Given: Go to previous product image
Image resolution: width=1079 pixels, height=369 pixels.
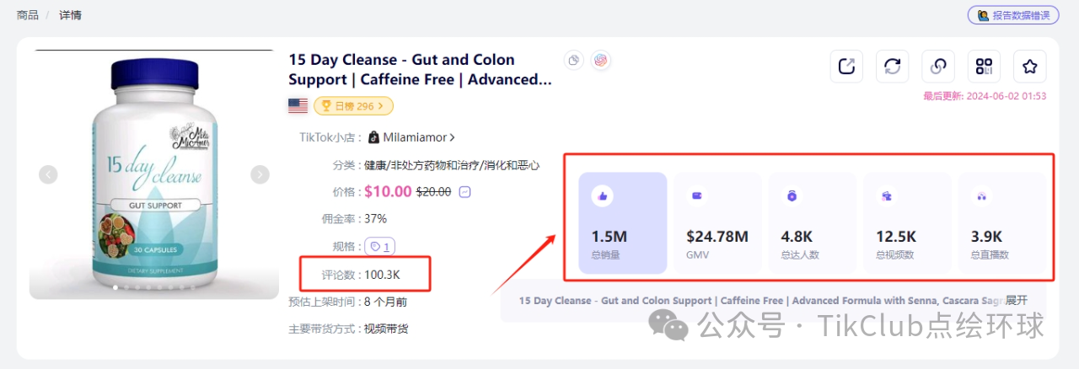Looking at the screenshot, I should 48,174.
